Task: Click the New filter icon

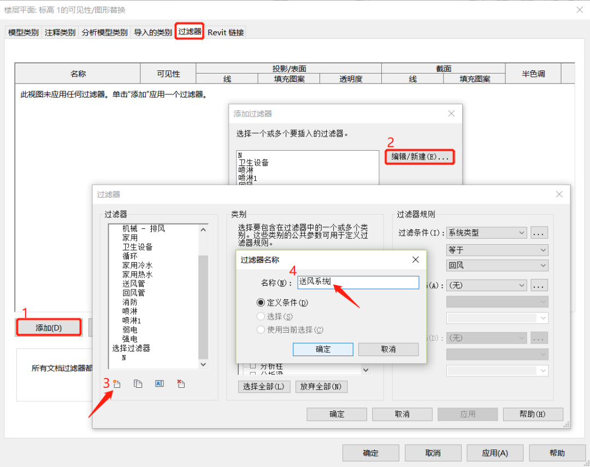Action: [117, 384]
